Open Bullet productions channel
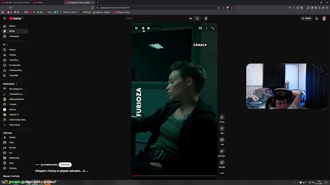 pyautogui.click(x=15, y=99)
